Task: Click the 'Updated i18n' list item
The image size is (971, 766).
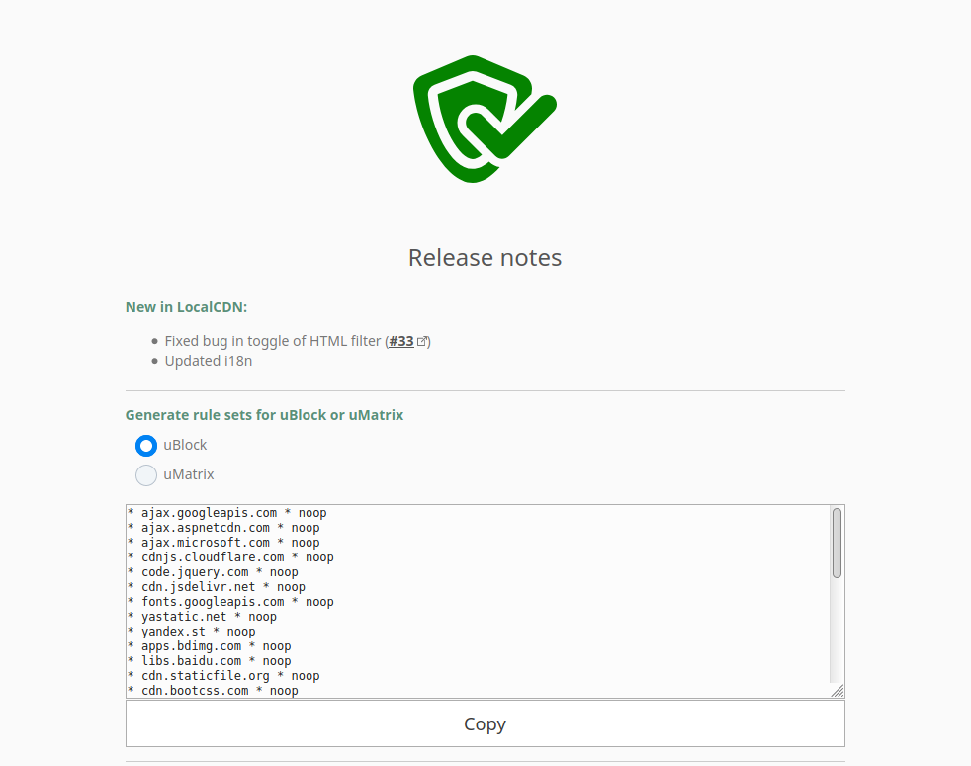Action: click(x=208, y=361)
